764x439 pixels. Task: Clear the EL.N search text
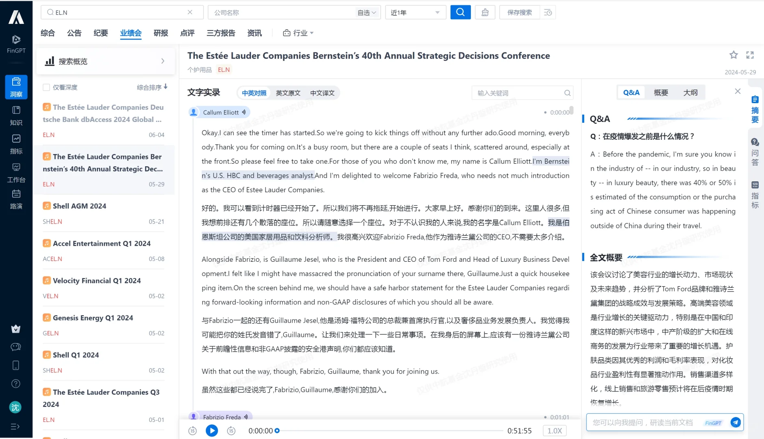pos(190,12)
